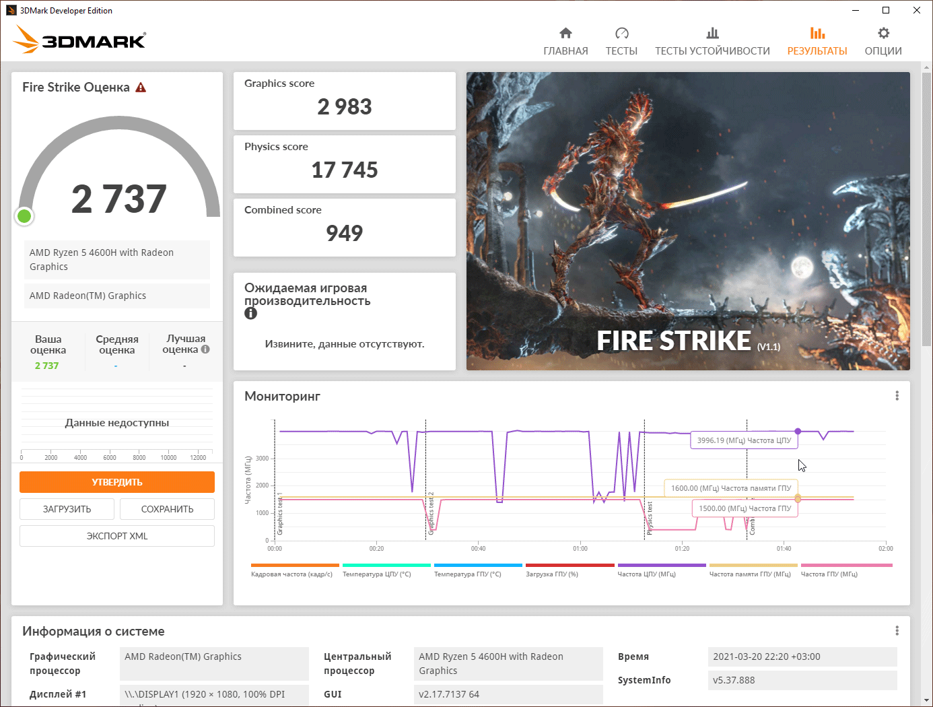Click scrollbar up arrow
Image resolution: width=933 pixels, height=707 pixels.
(927, 67)
